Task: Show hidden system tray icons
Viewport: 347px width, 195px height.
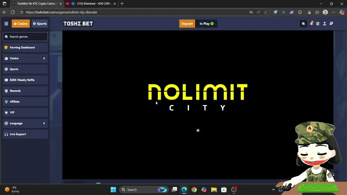Action: [273, 190]
